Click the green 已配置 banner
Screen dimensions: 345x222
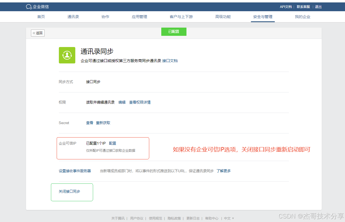(x=174, y=32)
